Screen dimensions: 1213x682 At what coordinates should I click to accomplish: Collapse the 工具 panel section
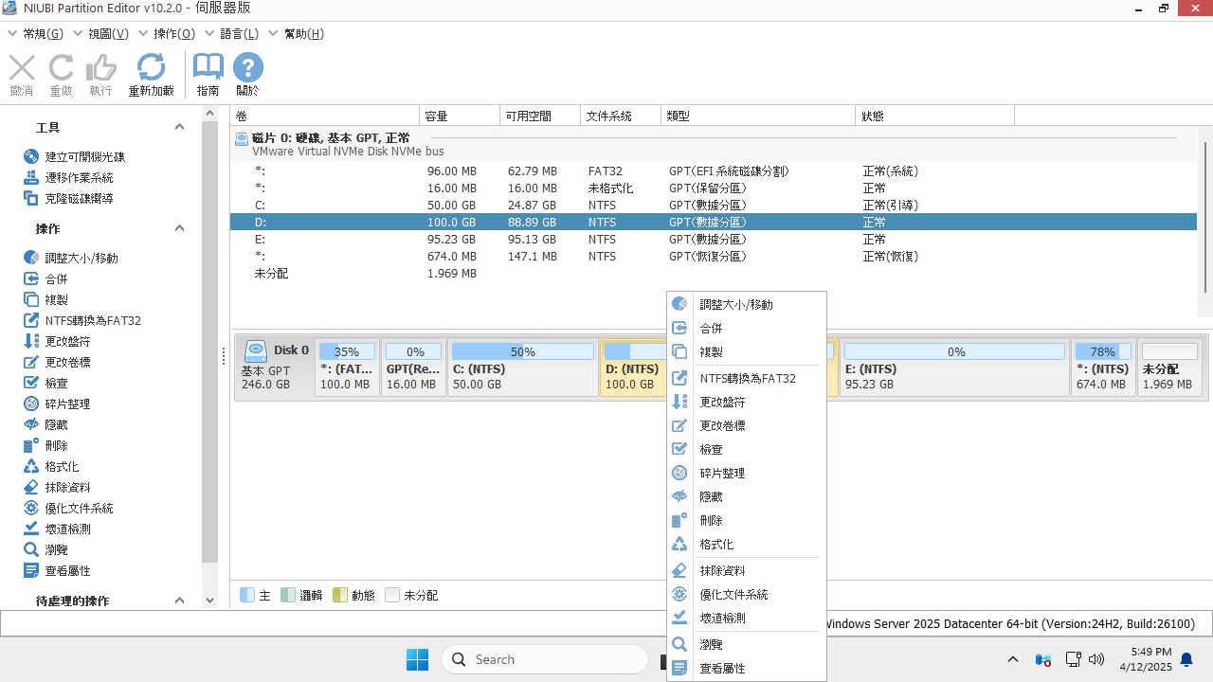[179, 127]
